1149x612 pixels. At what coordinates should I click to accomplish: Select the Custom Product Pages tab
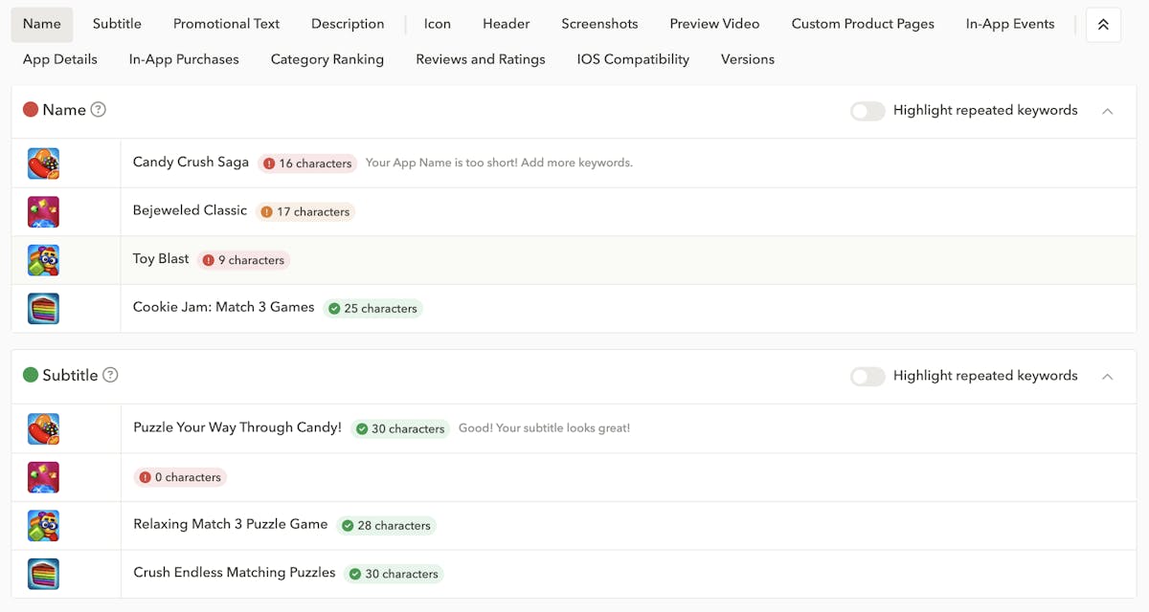862,24
